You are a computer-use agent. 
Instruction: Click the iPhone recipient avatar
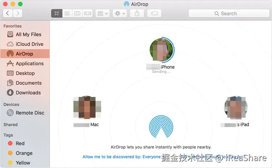[x=161, y=50]
